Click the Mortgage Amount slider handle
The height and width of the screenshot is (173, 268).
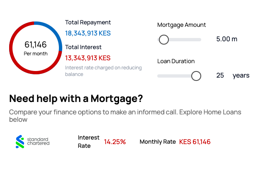(164, 40)
